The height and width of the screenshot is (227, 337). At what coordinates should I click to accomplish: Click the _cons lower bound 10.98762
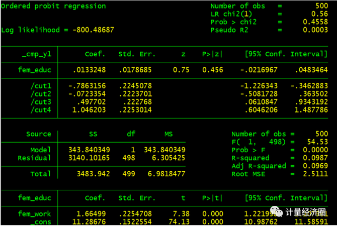coord(261,222)
